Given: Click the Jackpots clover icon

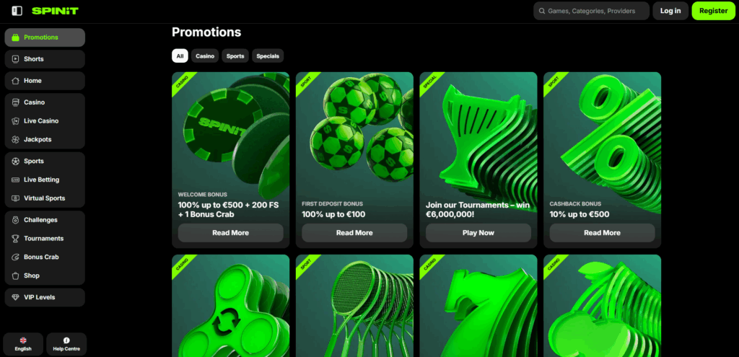Looking at the screenshot, I should point(16,140).
